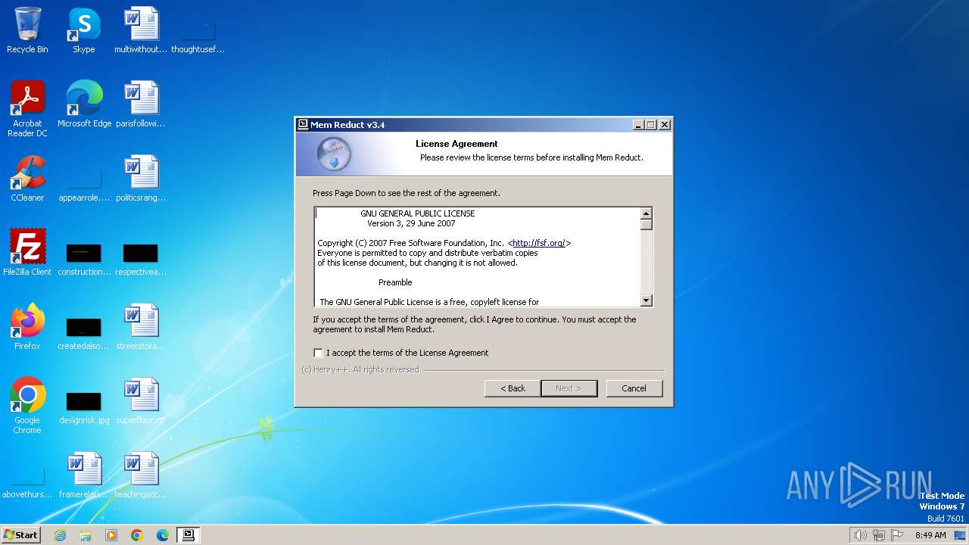
Task: Select the thoughtusef desktop file
Action: pyautogui.click(x=198, y=36)
